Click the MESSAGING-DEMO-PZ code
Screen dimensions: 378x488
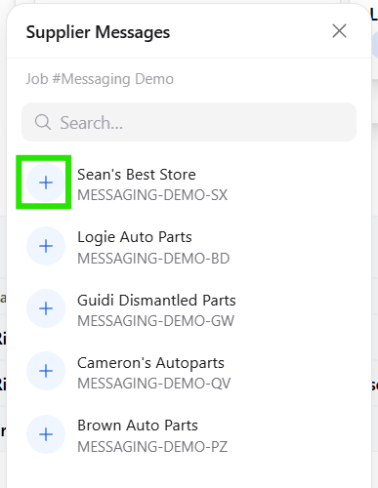pyautogui.click(x=152, y=447)
